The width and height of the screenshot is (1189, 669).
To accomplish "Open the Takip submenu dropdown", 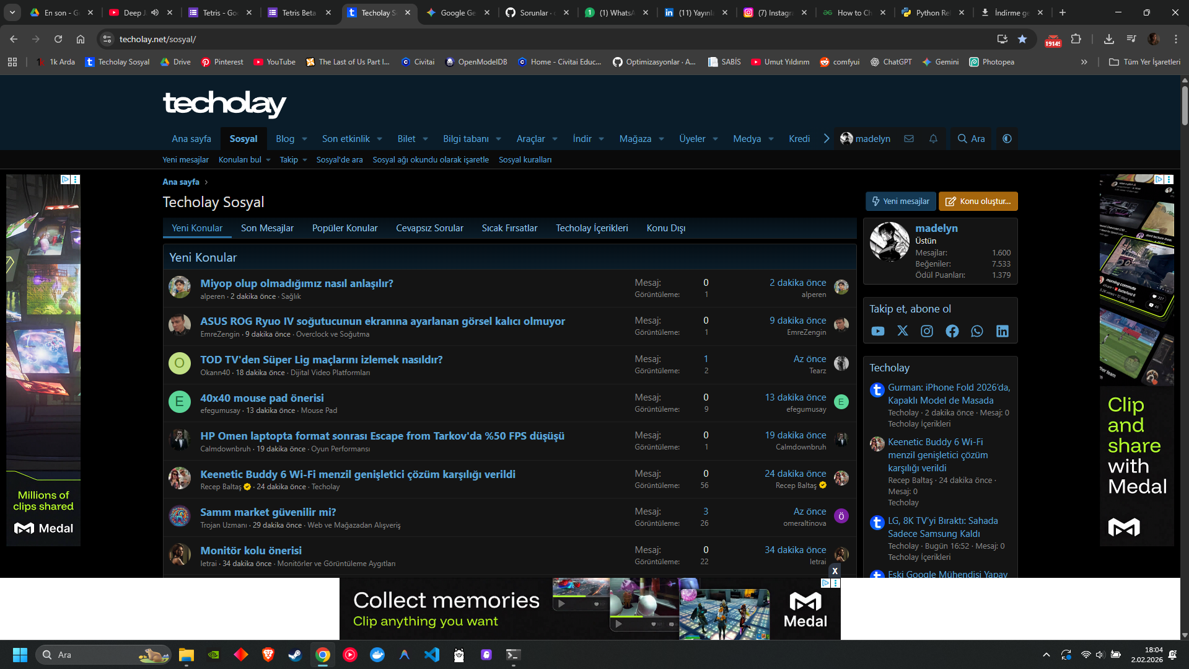I will click(294, 160).
